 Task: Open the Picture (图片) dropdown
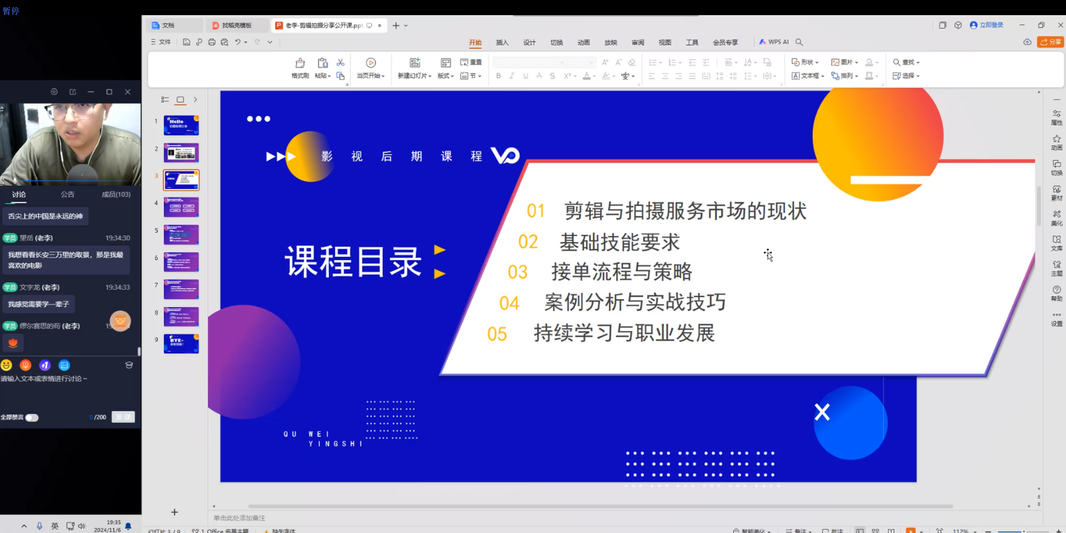[844, 62]
